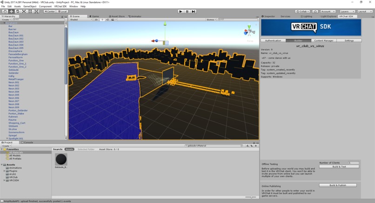This screenshot has width=375, height=203.
Task: Select the Rect transform tool
Action: click(x=30, y=11)
